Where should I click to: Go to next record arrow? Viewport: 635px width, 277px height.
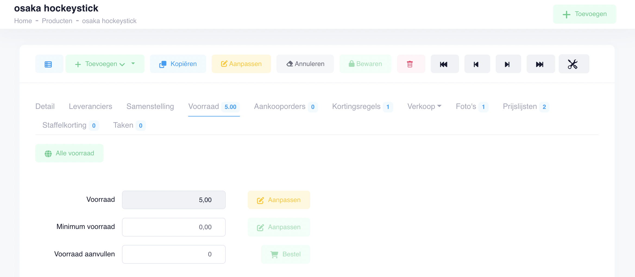(508, 64)
